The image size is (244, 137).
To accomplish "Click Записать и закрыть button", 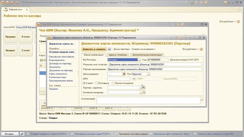I will pyautogui.click(x=94, y=49).
